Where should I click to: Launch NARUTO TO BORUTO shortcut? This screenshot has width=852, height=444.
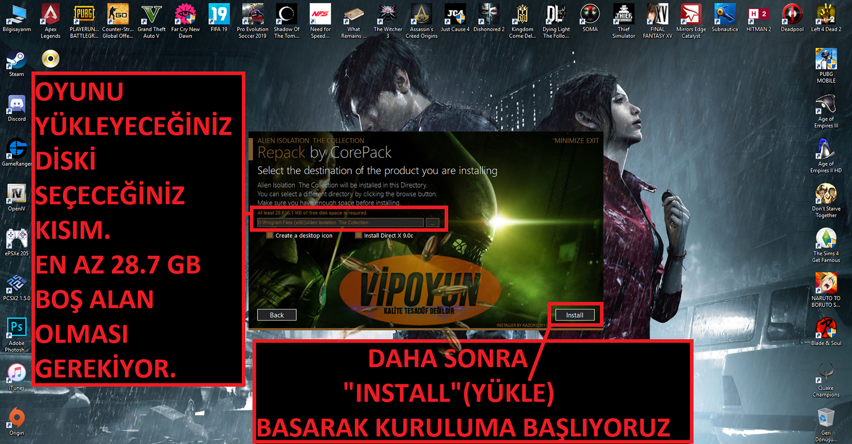(826, 290)
